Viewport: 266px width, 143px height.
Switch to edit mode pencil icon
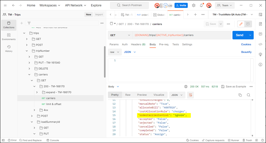[241, 24]
